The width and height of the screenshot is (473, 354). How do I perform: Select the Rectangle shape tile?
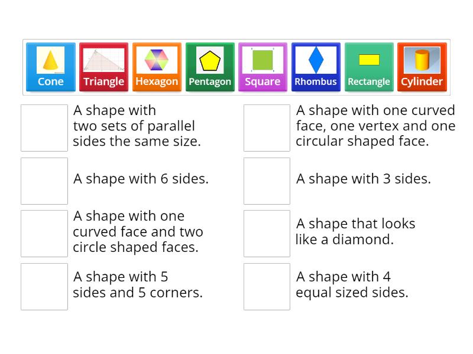click(369, 66)
